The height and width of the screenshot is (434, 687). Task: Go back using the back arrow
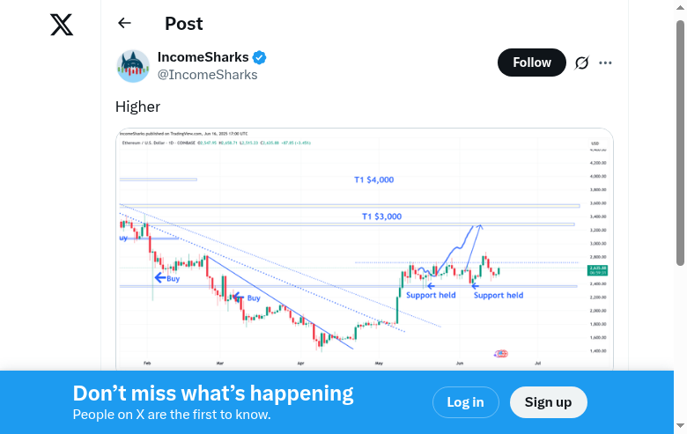[124, 24]
